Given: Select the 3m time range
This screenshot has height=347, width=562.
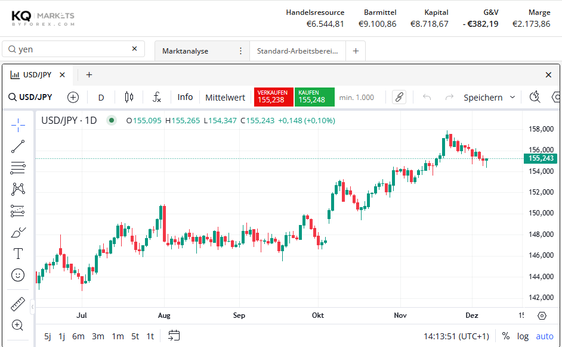Looking at the screenshot, I should tap(98, 336).
